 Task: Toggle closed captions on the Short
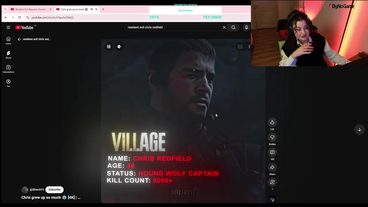[x=240, y=47]
